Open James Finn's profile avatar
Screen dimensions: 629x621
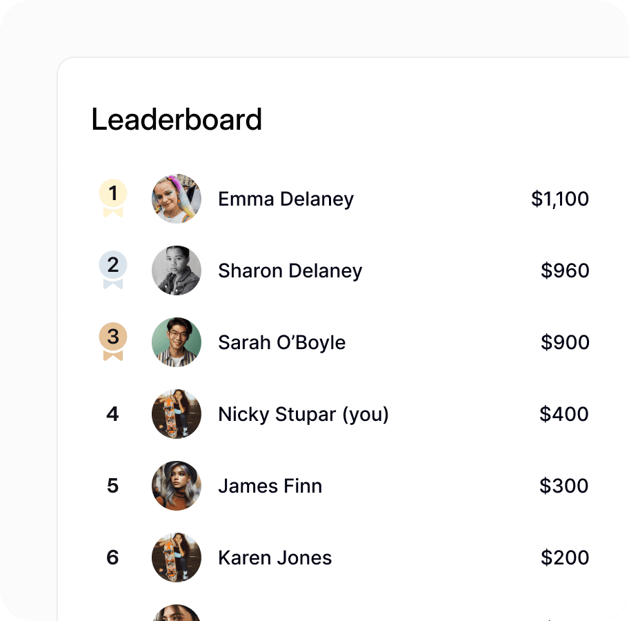point(177,486)
